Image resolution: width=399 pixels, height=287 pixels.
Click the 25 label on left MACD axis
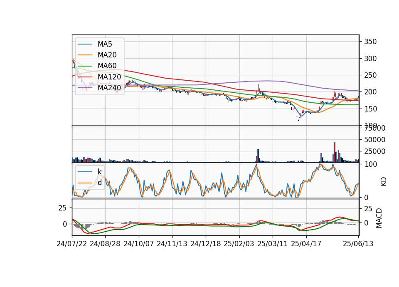[x=62, y=208]
